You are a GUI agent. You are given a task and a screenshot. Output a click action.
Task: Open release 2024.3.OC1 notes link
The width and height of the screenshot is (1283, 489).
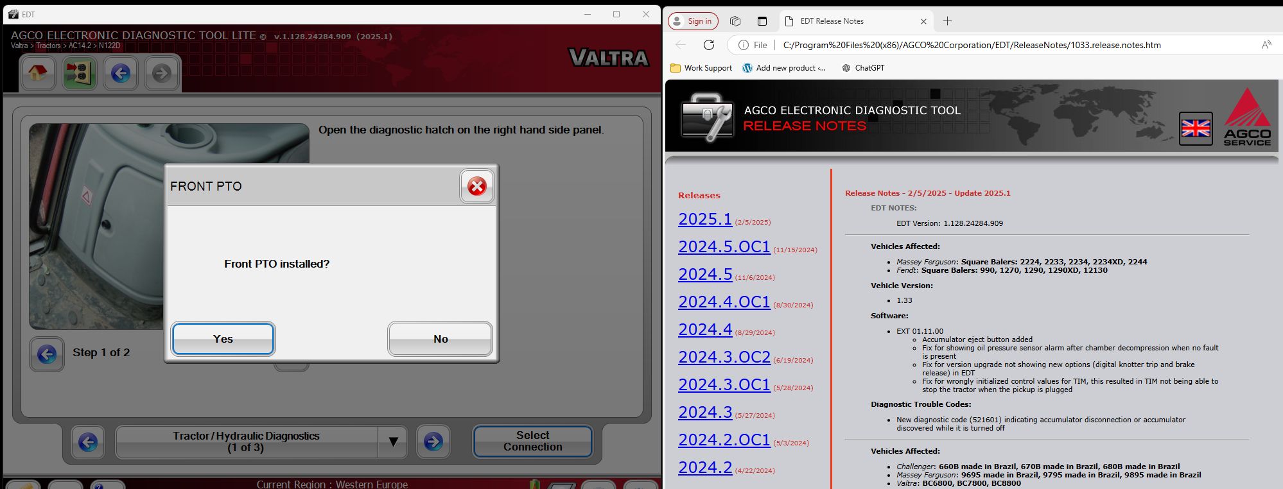(x=724, y=385)
